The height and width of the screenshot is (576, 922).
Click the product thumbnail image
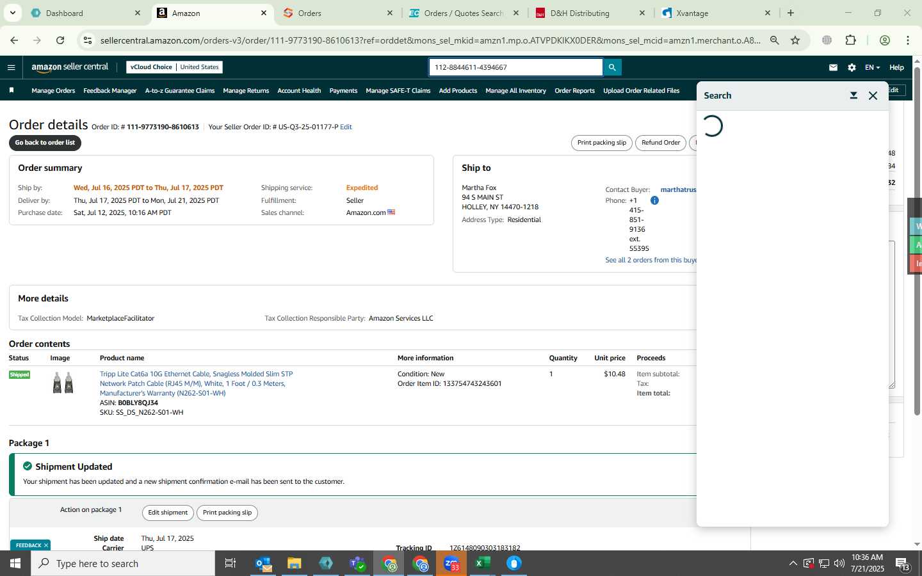pyautogui.click(x=63, y=383)
